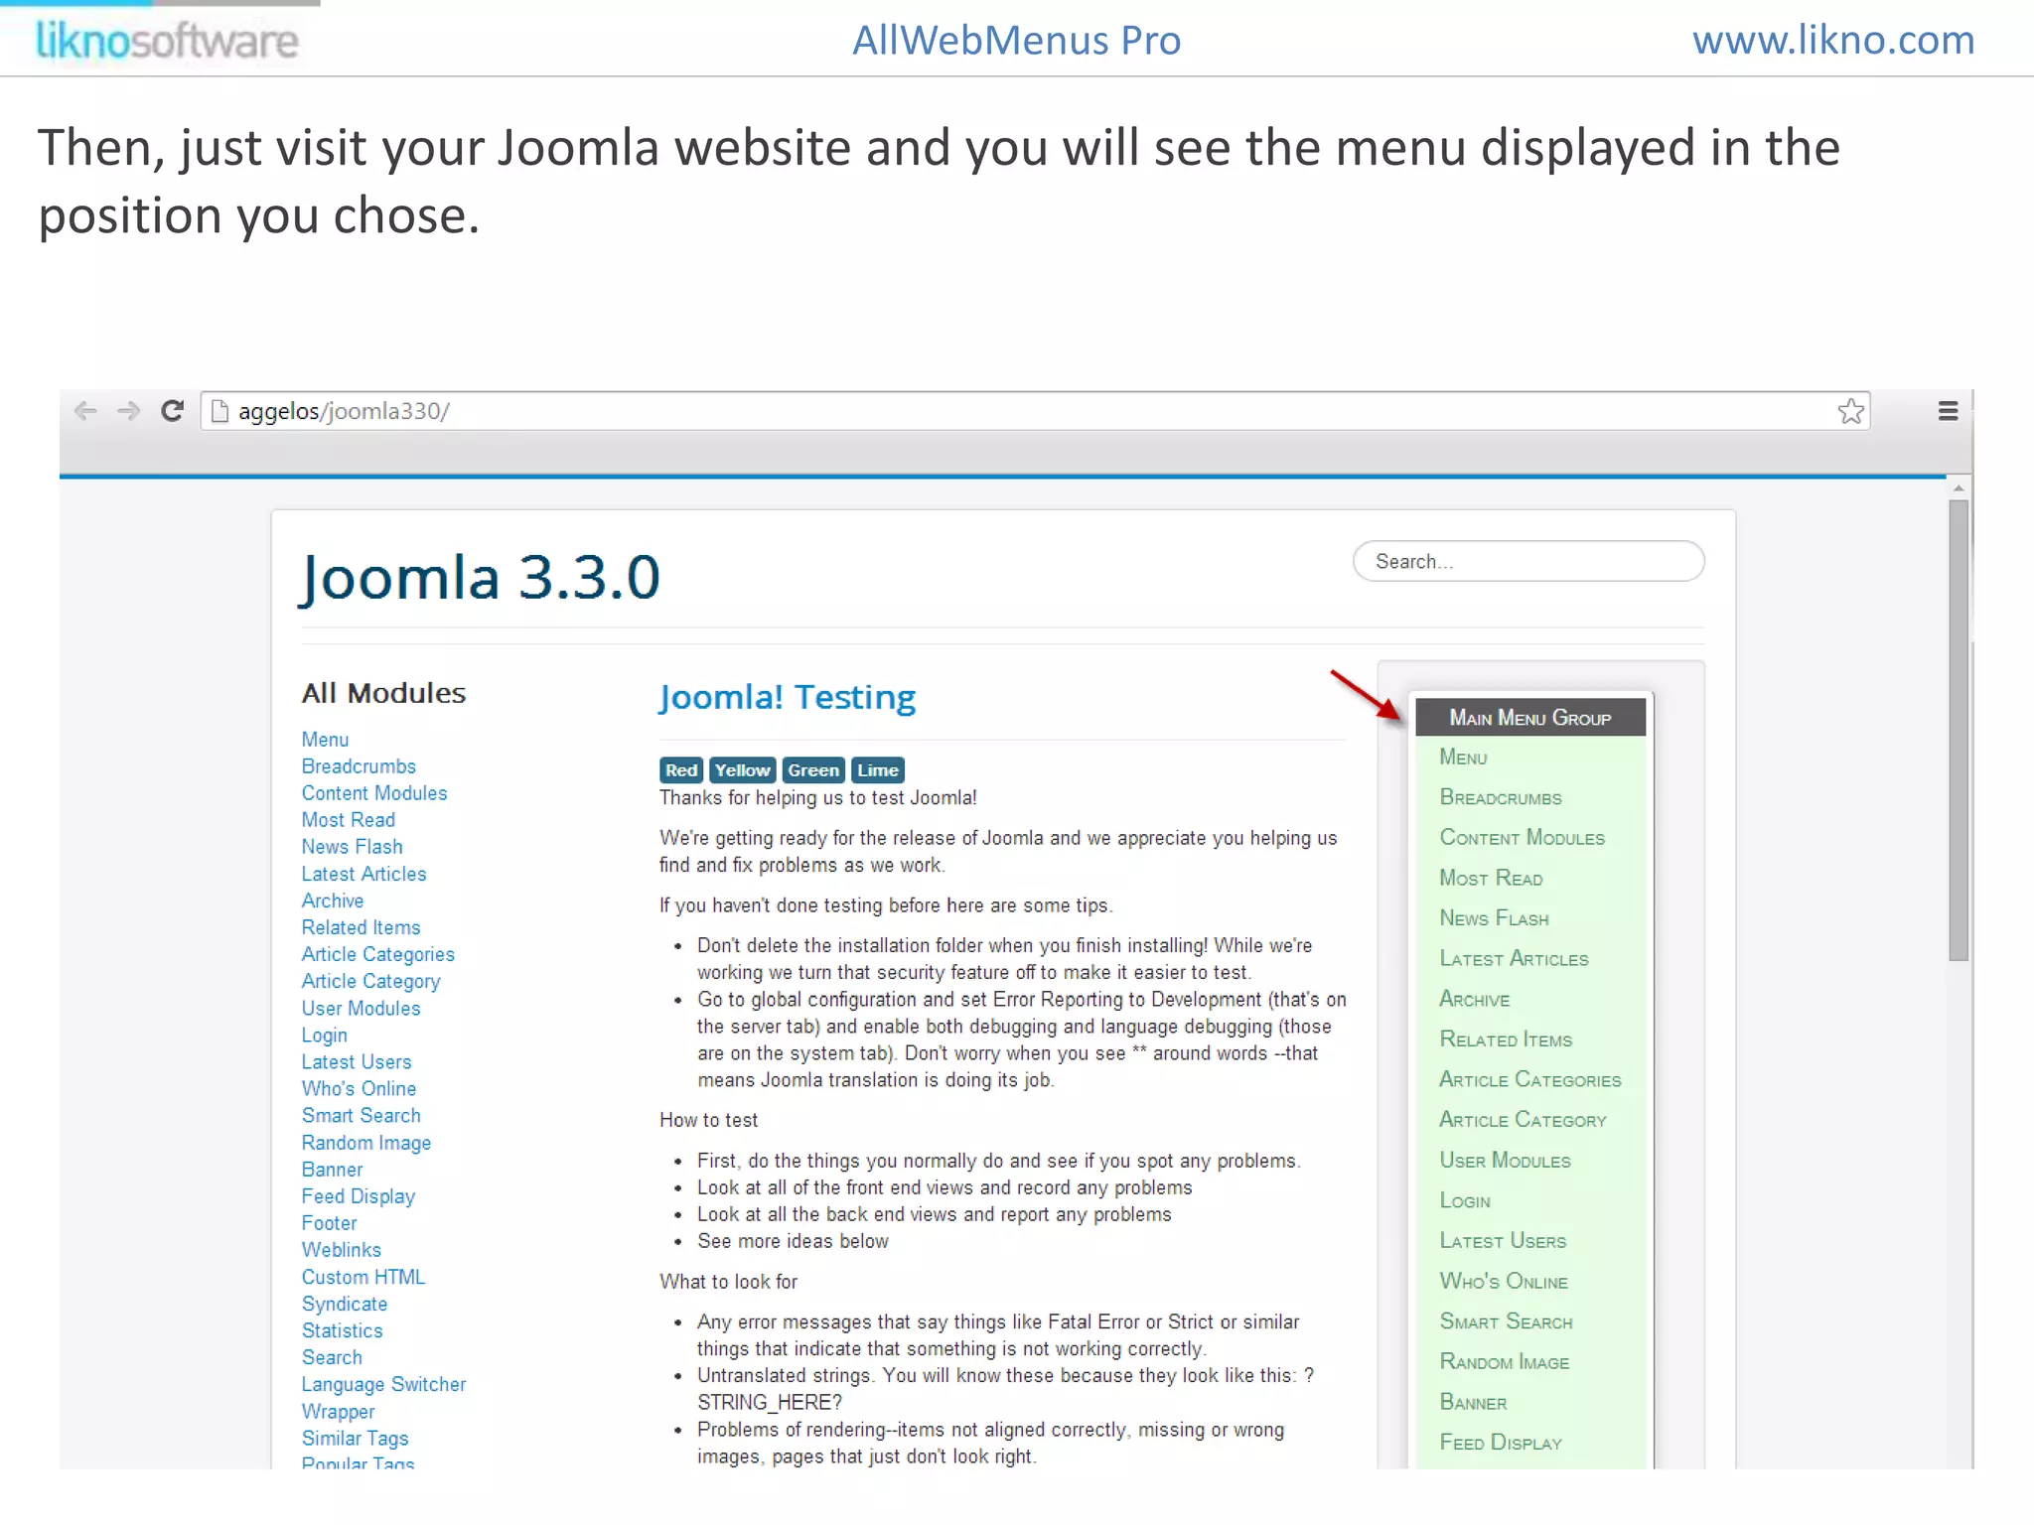2034x1525 pixels.
Task: Click the scrollbar up arrow
Action: (x=1959, y=487)
